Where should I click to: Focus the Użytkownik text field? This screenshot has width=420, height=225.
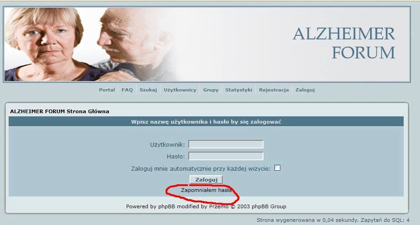226,144
